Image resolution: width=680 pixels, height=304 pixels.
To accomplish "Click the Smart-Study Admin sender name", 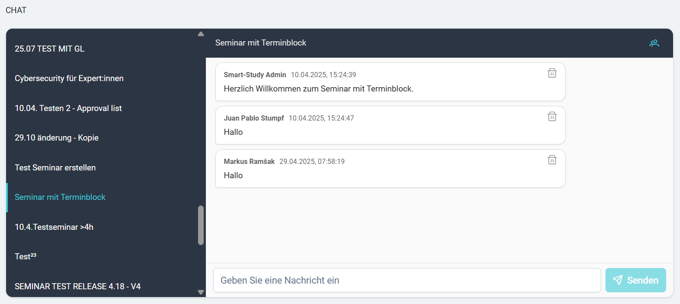I will coord(255,75).
